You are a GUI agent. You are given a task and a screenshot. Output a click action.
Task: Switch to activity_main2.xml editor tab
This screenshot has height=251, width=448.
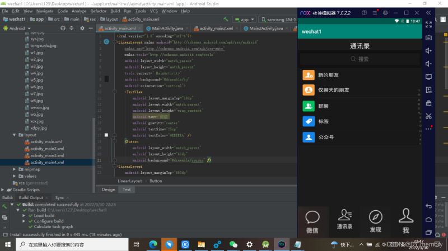pyautogui.click(x=216, y=29)
